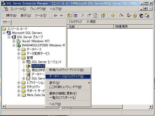Sort by the 物理場所 column header
Screen dimensions: 155x116
click(x=133, y=27)
